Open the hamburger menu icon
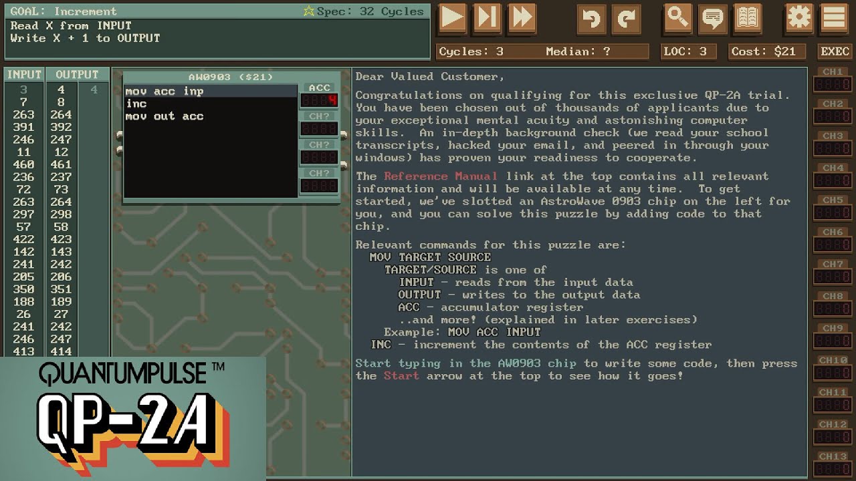This screenshot has height=481, width=856. (834, 18)
